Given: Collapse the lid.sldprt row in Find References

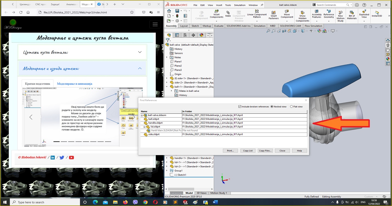Looking at the screenshot, I should coord(144,127).
